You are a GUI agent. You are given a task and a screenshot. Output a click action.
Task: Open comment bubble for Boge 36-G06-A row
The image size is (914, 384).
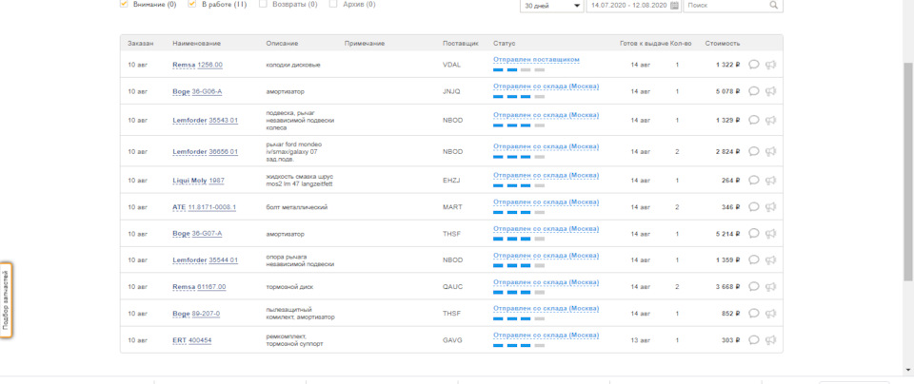pos(753,91)
